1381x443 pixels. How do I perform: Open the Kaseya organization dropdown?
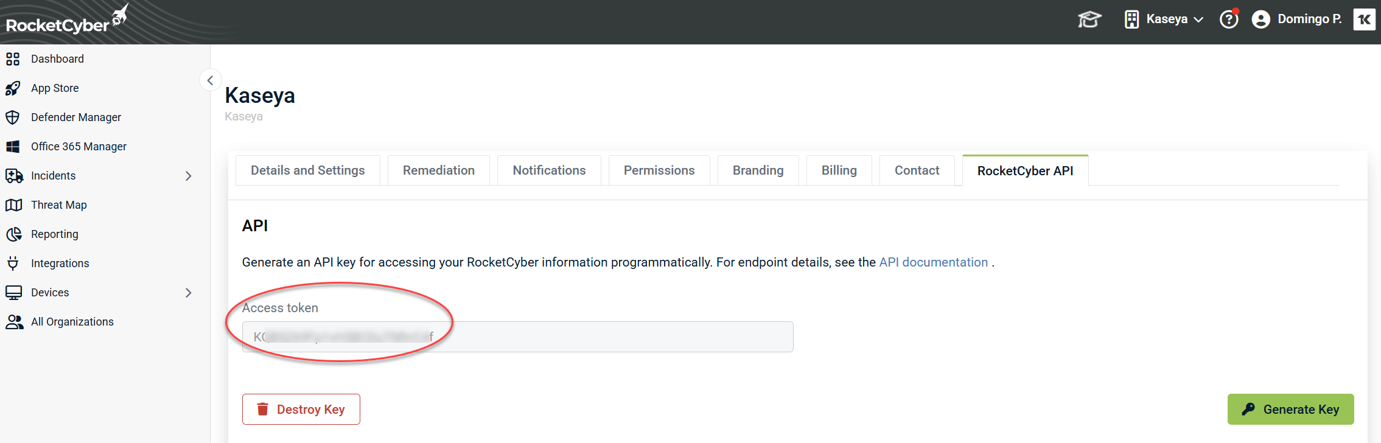1164,19
